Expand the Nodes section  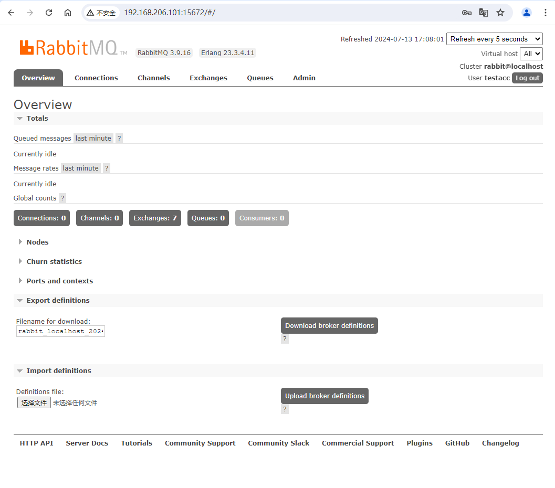pos(37,242)
